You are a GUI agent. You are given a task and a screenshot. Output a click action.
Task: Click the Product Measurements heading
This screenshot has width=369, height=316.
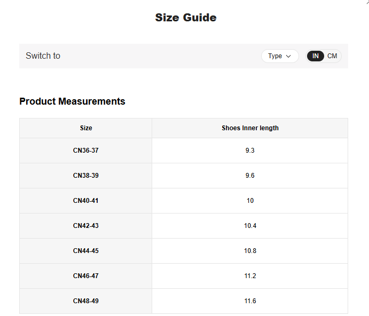click(72, 101)
